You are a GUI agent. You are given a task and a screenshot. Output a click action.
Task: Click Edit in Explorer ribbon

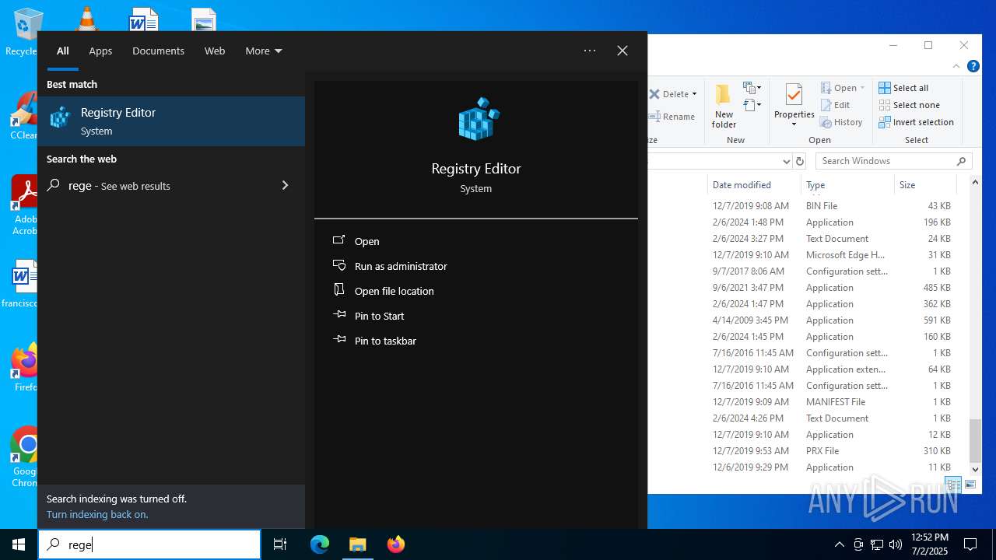pyautogui.click(x=836, y=105)
